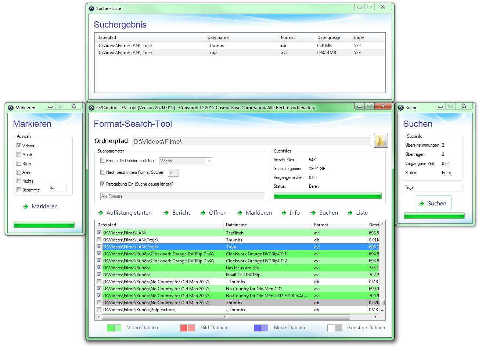Click the Suchen label in main toolbar
The width and height of the screenshot is (482, 348).
(328, 213)
